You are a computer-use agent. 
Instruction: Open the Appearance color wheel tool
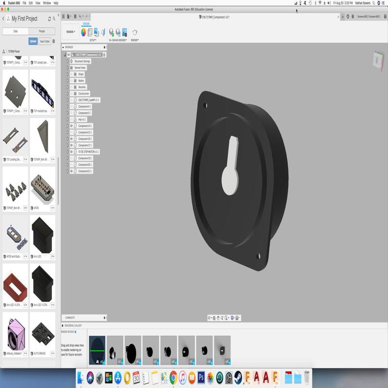[x=83, y=32]
